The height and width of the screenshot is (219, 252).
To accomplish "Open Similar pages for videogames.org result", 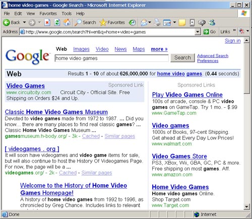I will (97, 173).
